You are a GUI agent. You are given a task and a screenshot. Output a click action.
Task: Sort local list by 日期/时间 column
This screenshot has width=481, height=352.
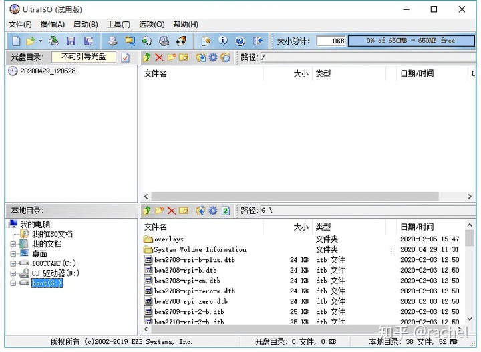click(x=430, y=227)
